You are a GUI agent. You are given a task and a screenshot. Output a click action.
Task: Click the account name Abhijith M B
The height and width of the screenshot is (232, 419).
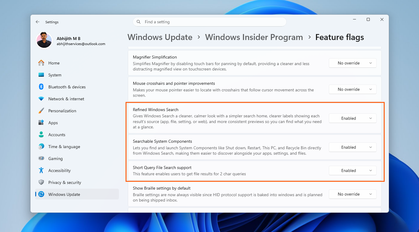point(68,39)
